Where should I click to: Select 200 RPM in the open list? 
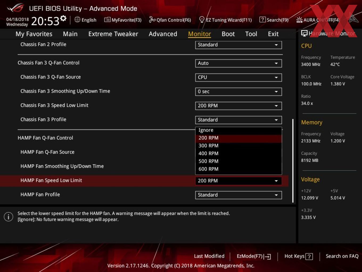(238, 138)
